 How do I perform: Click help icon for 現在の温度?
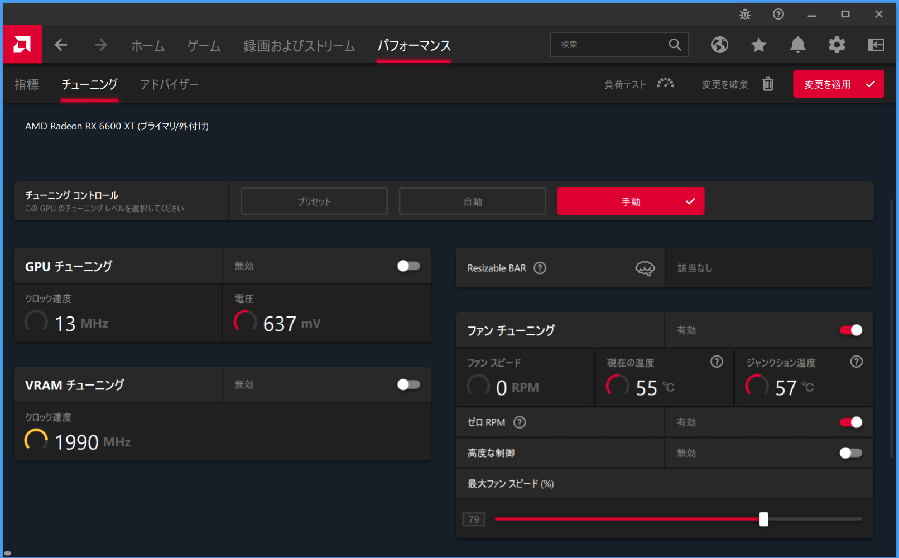[x=717, y=362]
